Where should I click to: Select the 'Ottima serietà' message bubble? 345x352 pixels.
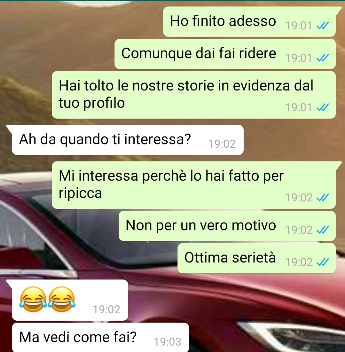256,258
